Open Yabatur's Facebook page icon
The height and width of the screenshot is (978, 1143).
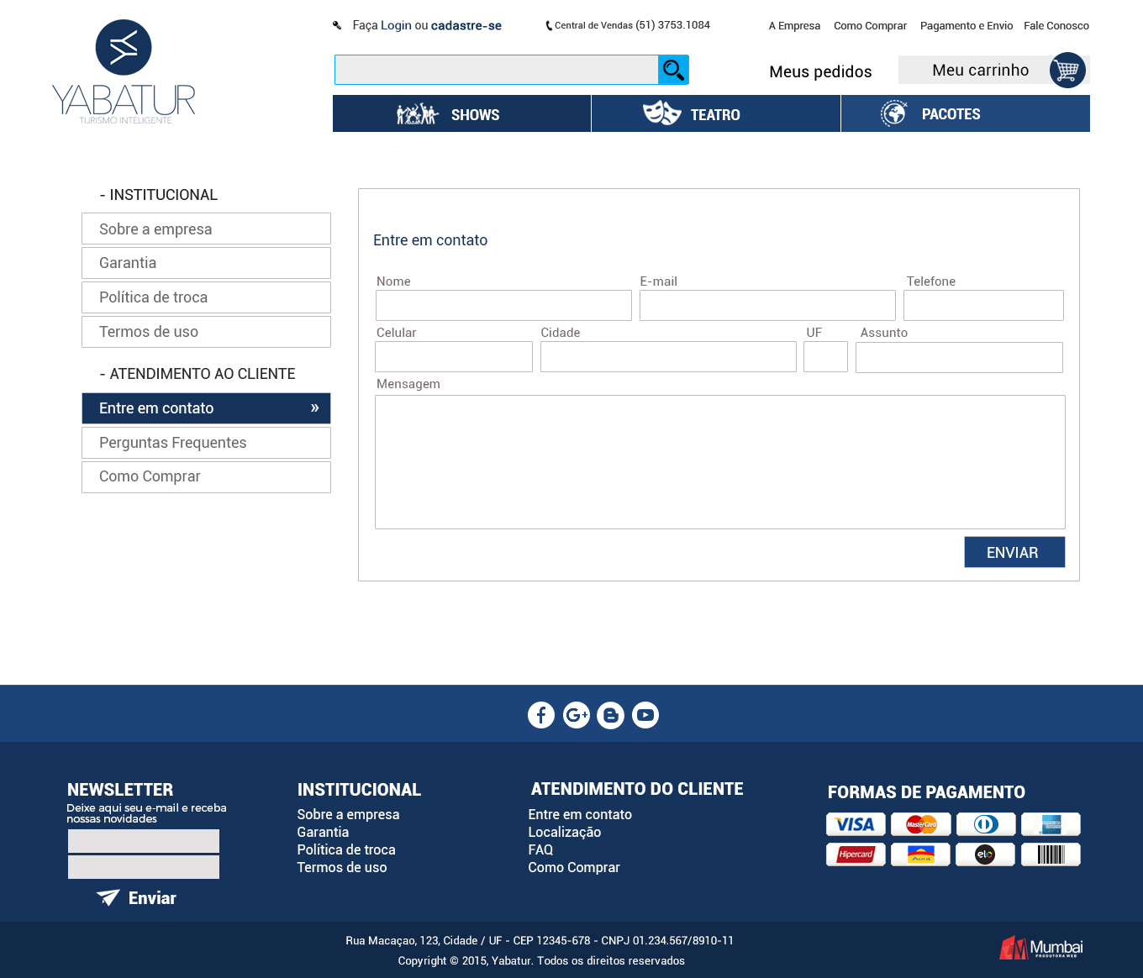pyautogui.click(x=541, y=715)
